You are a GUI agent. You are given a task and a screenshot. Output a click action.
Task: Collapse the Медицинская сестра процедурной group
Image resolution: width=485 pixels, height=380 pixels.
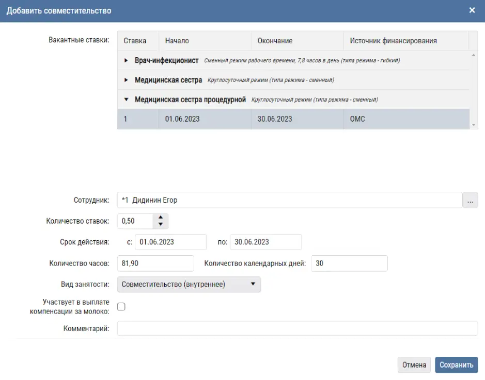click(x=126, y=100)
